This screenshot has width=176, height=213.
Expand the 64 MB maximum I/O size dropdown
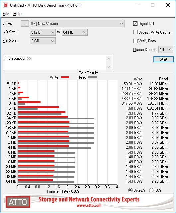point(75,32)
